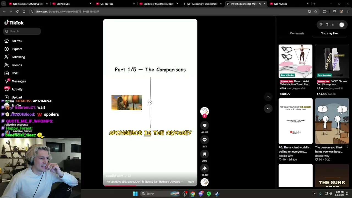The width and height of the screenshot is (352, 198).
Task: Switch to the Disclaimer TikTok tab
Action: click(x=202, y=4)
